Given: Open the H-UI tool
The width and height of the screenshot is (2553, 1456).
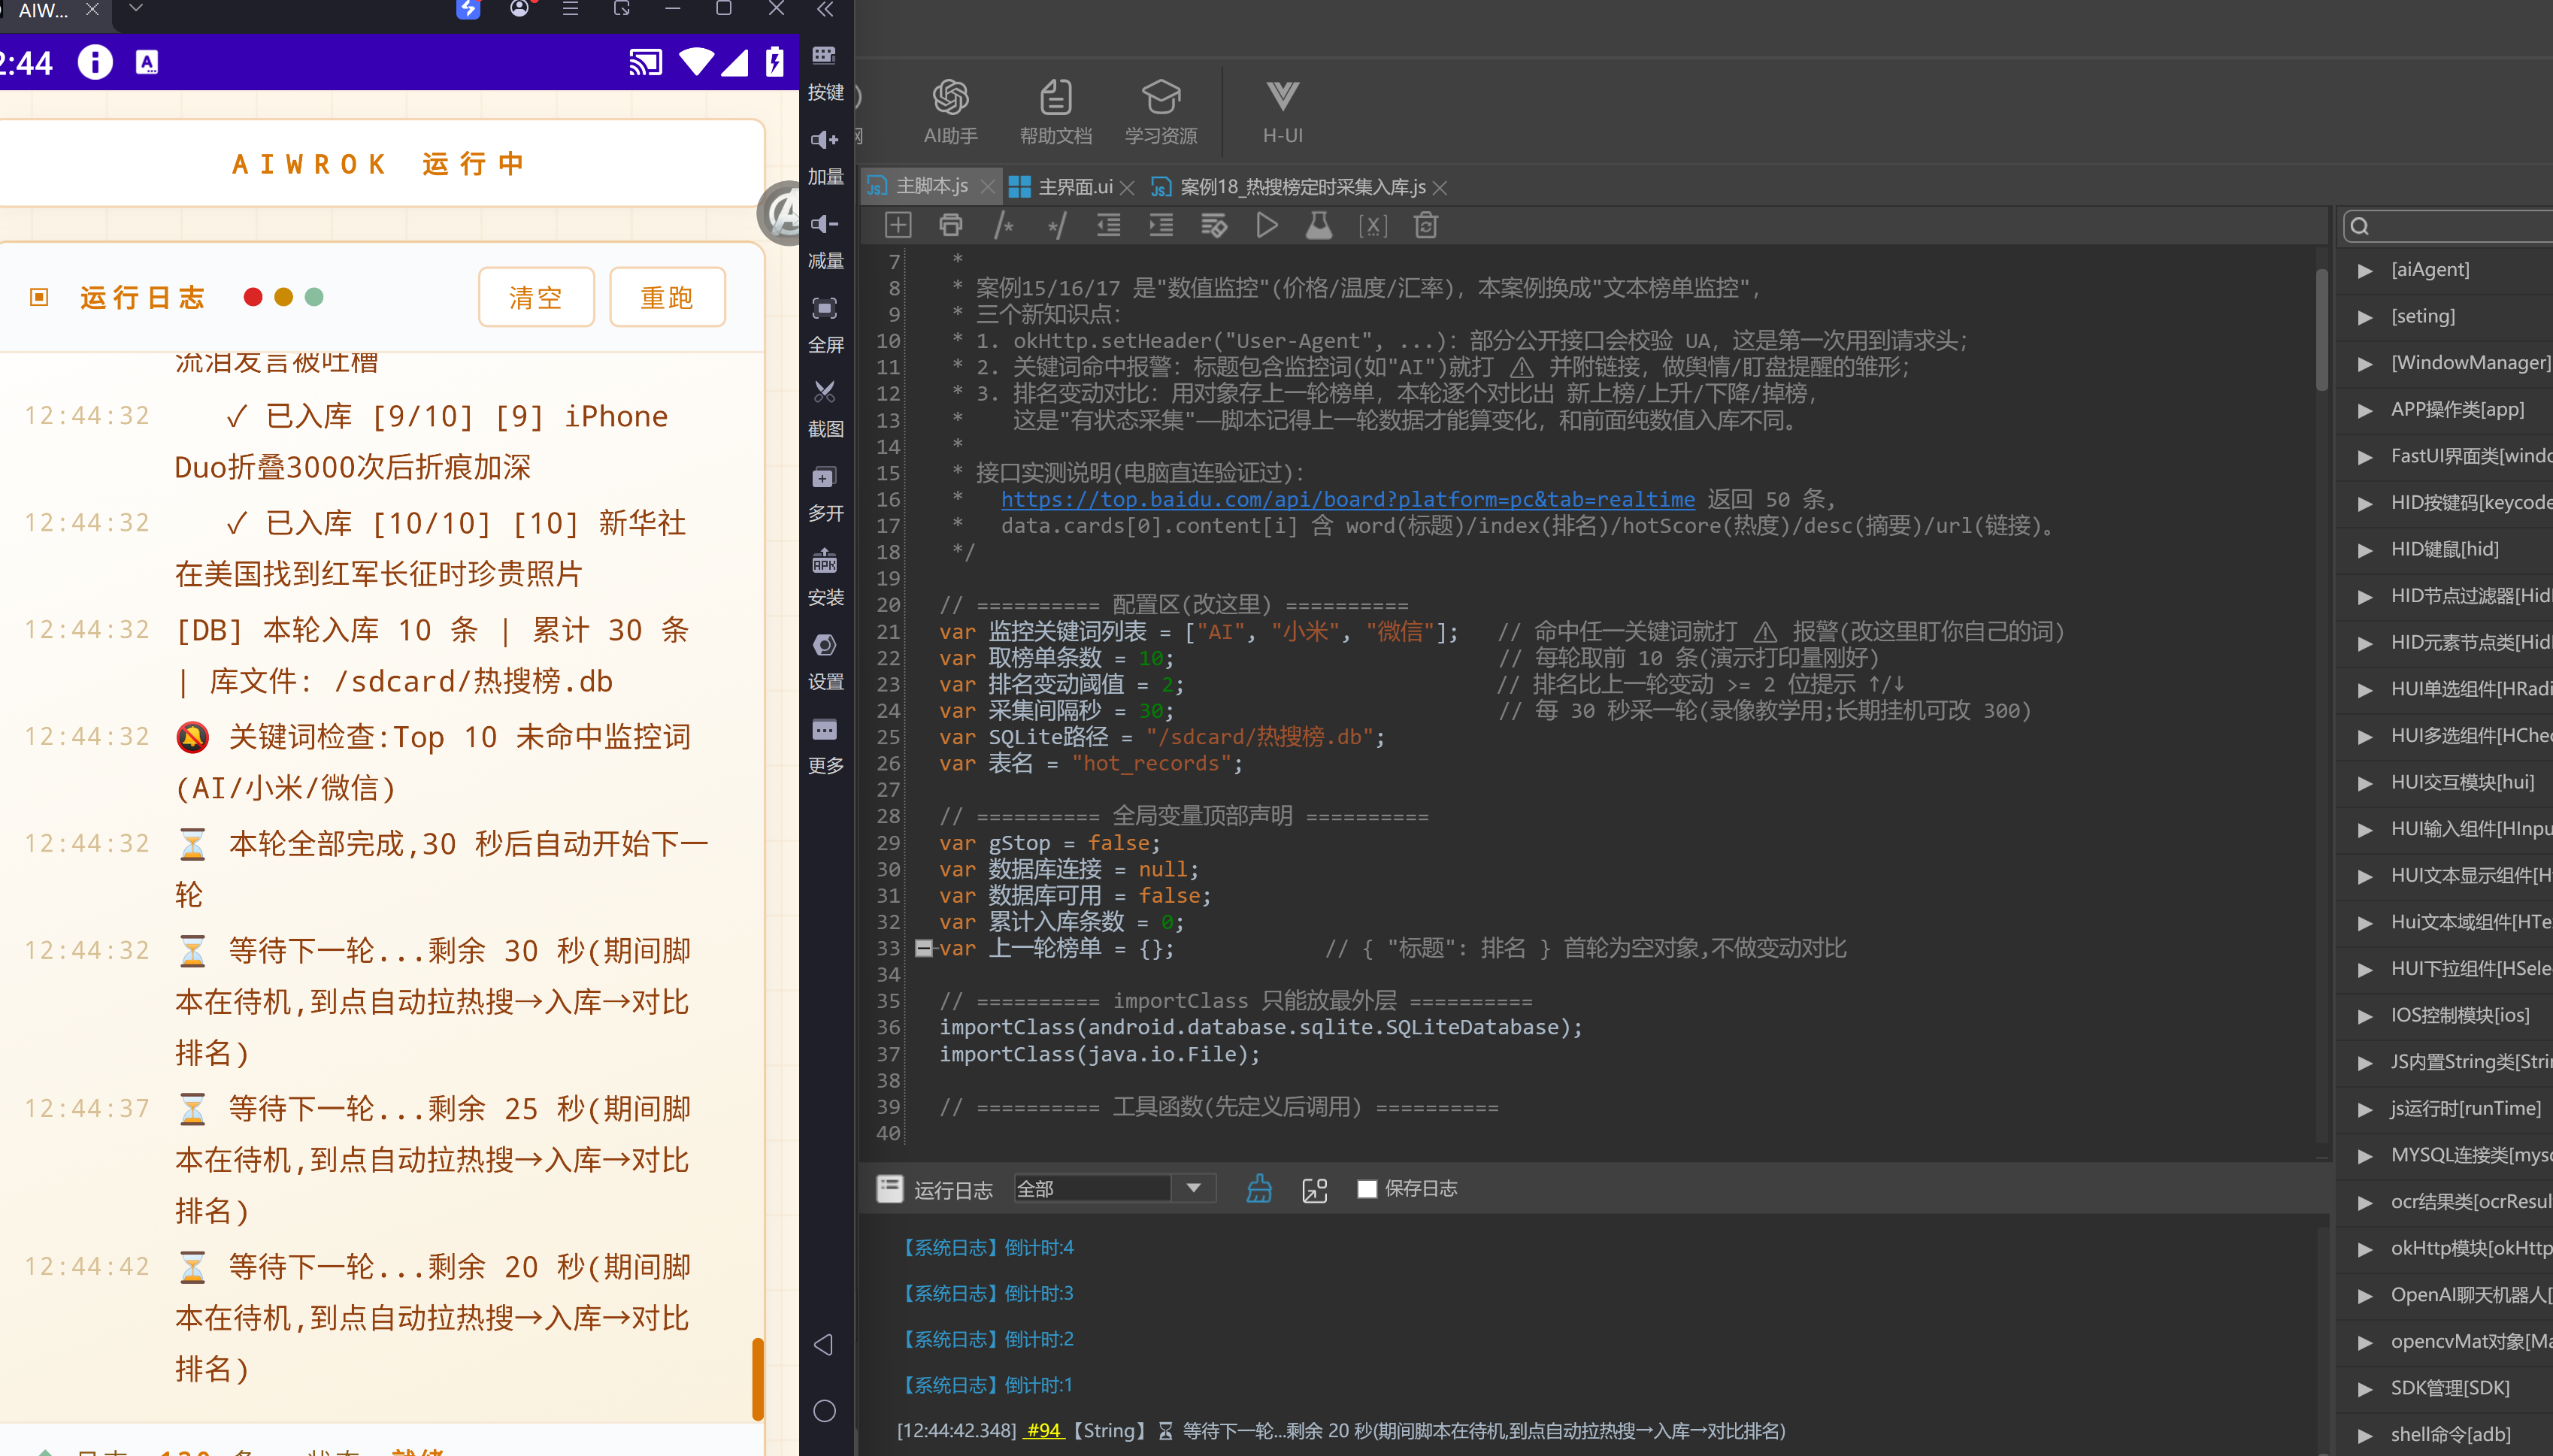Looking at the screenshot, I should tap(1282, 112).
